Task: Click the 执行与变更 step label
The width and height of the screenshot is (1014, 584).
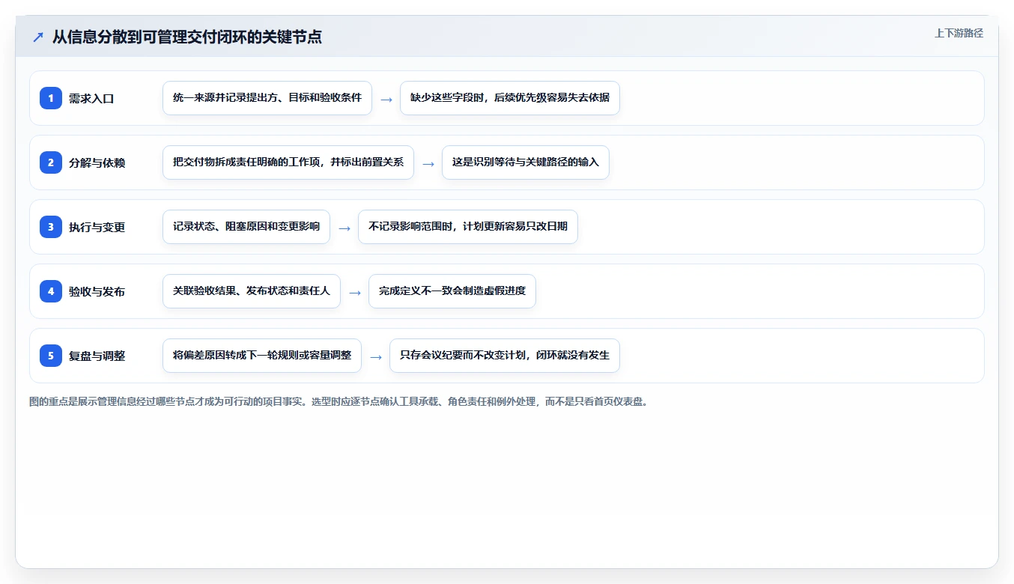Action: point(97,227)
